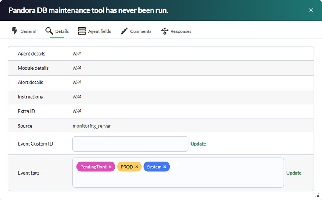Go to the Responses tab
The height and width of the screenshot is (200, 322).
pos(176,31)
